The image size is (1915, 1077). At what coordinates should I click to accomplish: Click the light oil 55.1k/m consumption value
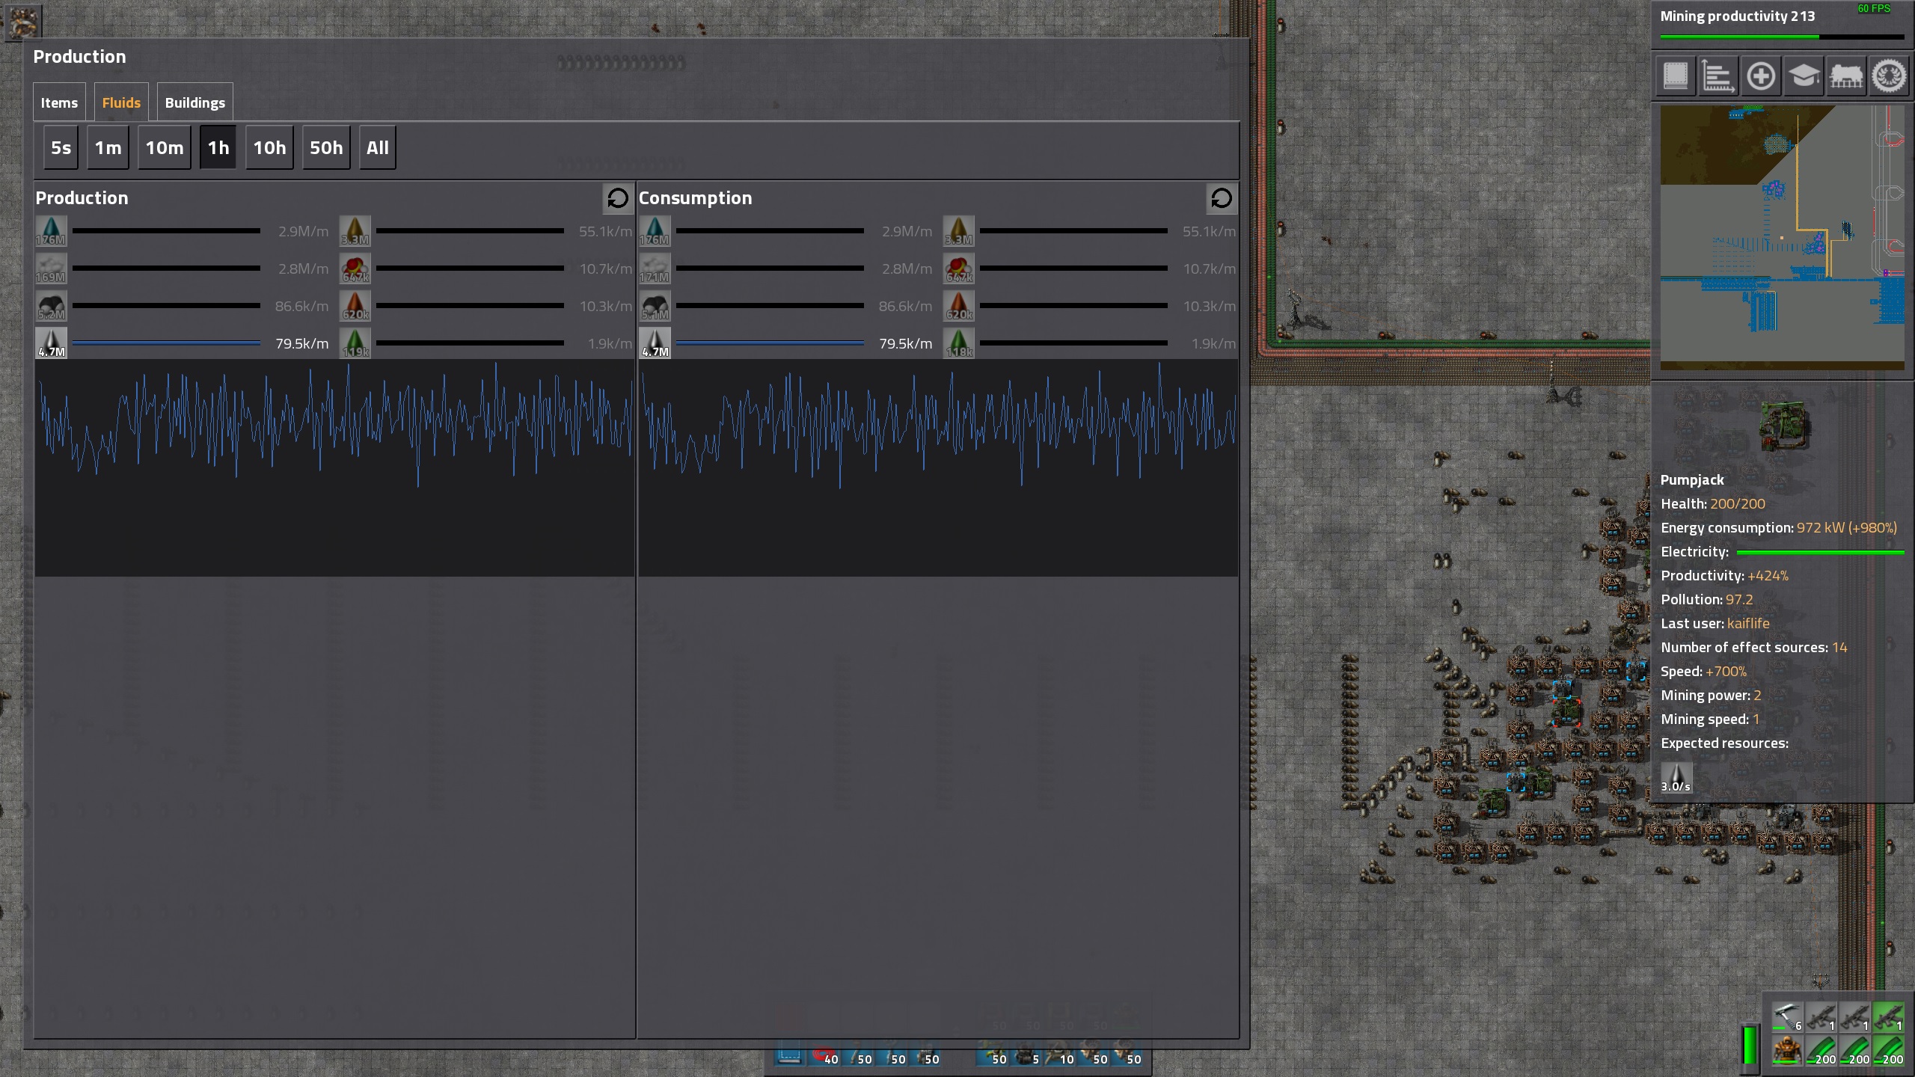click(1209, 231)
